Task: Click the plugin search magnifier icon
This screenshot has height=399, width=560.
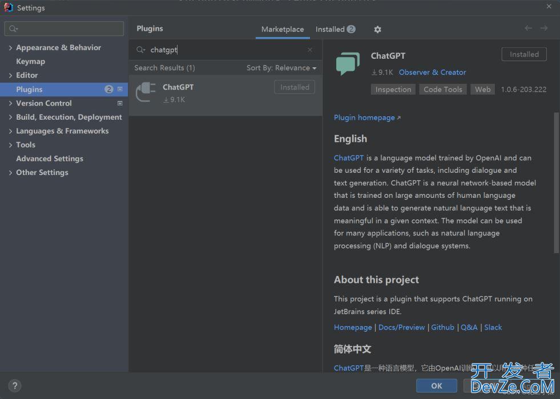Action: 141,50
